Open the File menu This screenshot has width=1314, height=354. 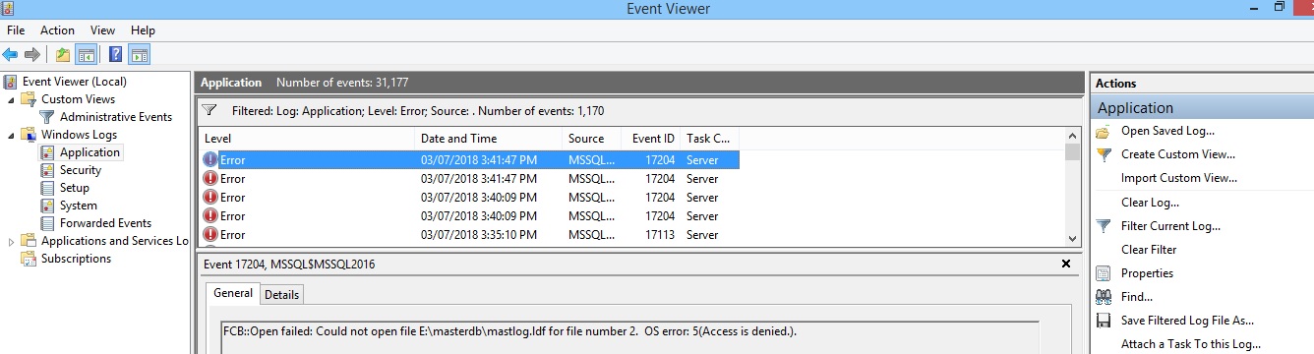tap(16, 30)
